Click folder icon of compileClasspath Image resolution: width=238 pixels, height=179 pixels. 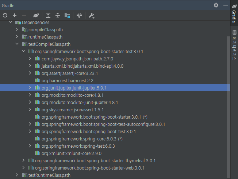(x=24, y=29)
